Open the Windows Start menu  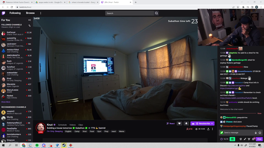3,145
